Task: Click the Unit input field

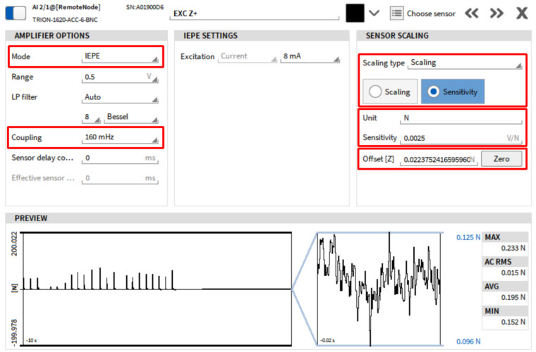Action: [462, 118]
